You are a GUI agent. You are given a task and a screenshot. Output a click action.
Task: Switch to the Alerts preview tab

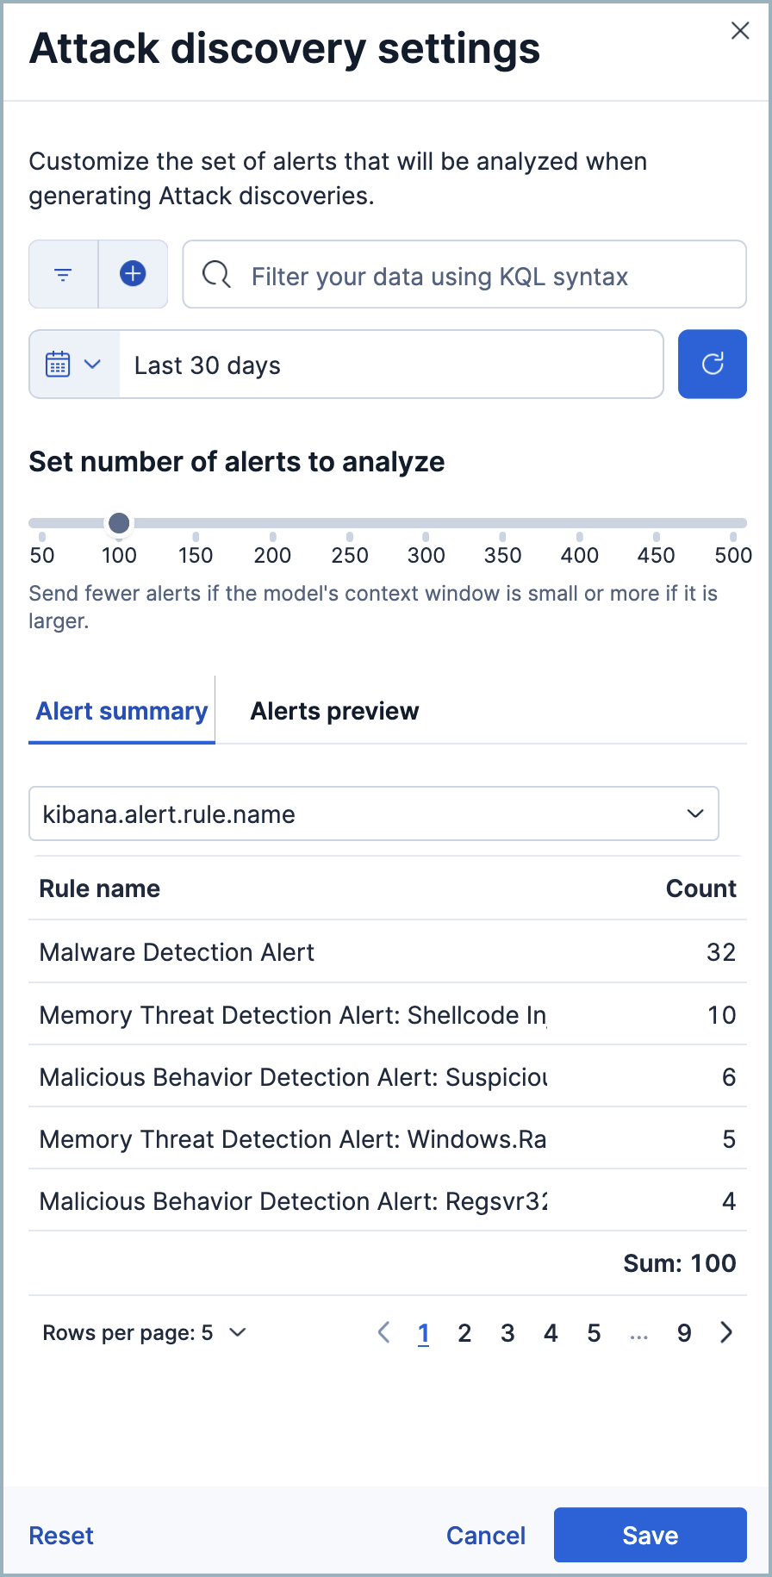334,711
